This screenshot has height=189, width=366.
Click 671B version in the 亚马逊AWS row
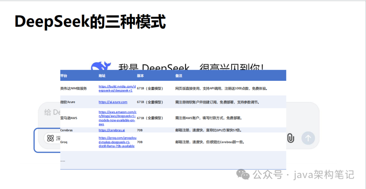coord(150,118)
